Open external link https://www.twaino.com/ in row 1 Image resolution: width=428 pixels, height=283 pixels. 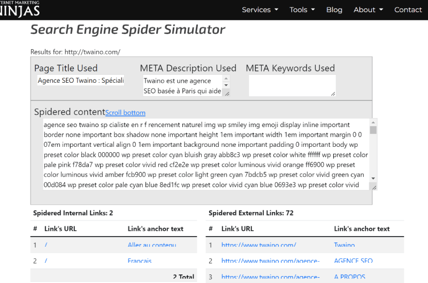[259, 245]
